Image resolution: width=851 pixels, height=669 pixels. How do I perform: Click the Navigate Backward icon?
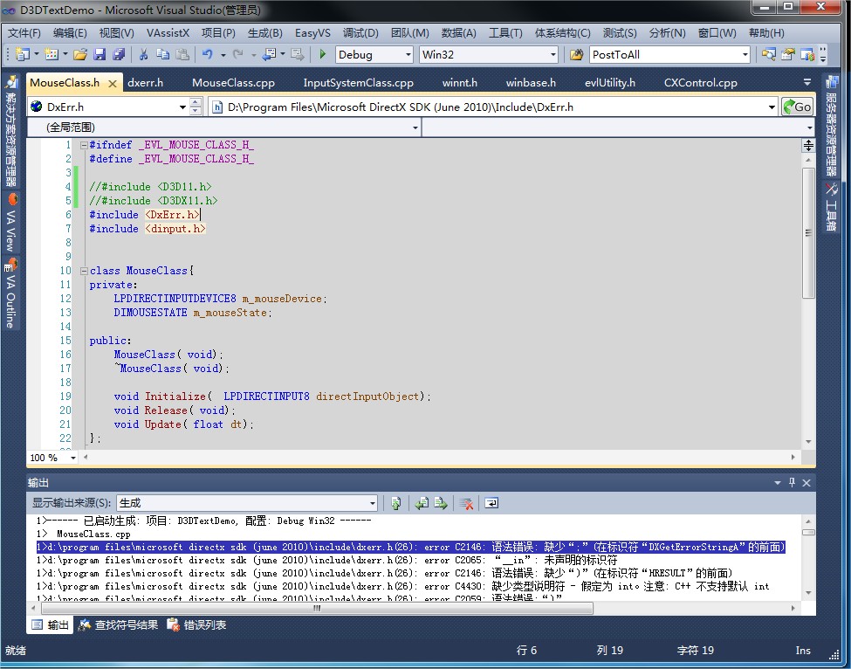point(269,54)
